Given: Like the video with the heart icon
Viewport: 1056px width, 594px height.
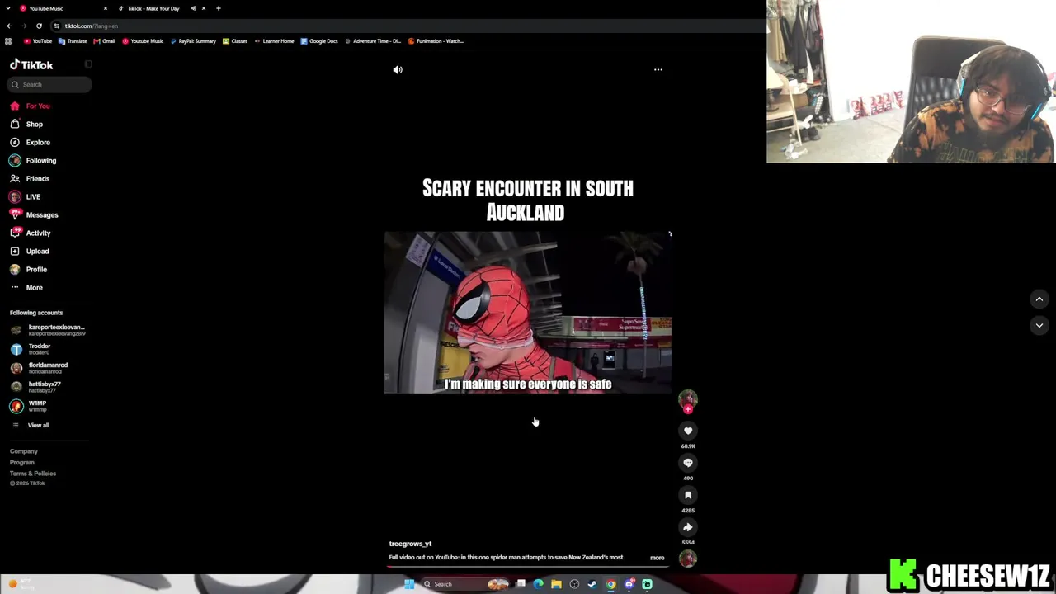Looking at the screenshot, I should (x=688, y=431).
